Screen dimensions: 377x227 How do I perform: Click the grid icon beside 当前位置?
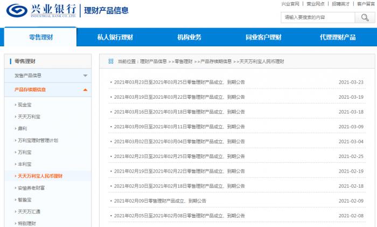click(110, 61)
